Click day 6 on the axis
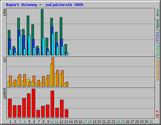 34,122
